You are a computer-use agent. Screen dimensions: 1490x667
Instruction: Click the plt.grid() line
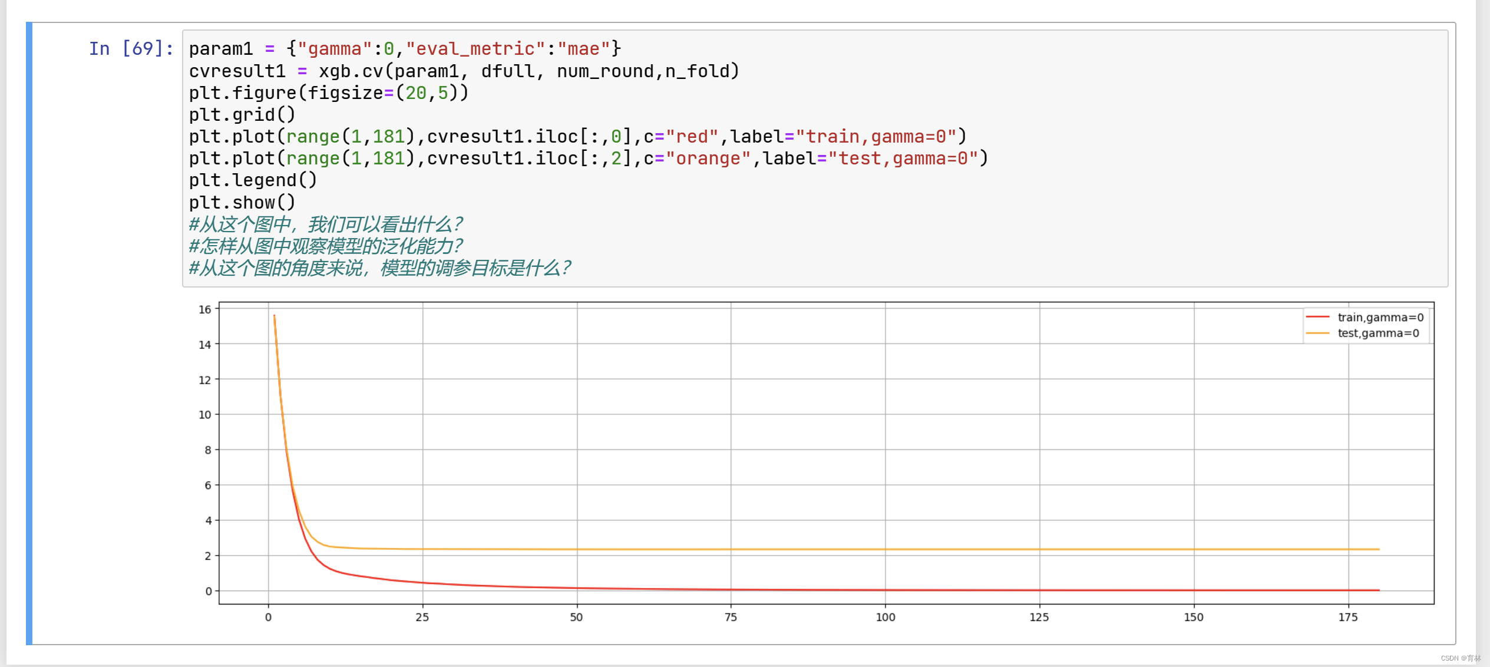pyautogui.click(x=242, y=114)
